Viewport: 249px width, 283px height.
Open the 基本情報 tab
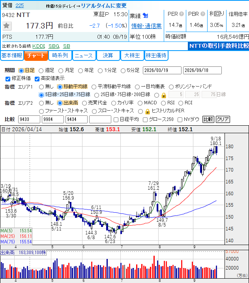12,55
